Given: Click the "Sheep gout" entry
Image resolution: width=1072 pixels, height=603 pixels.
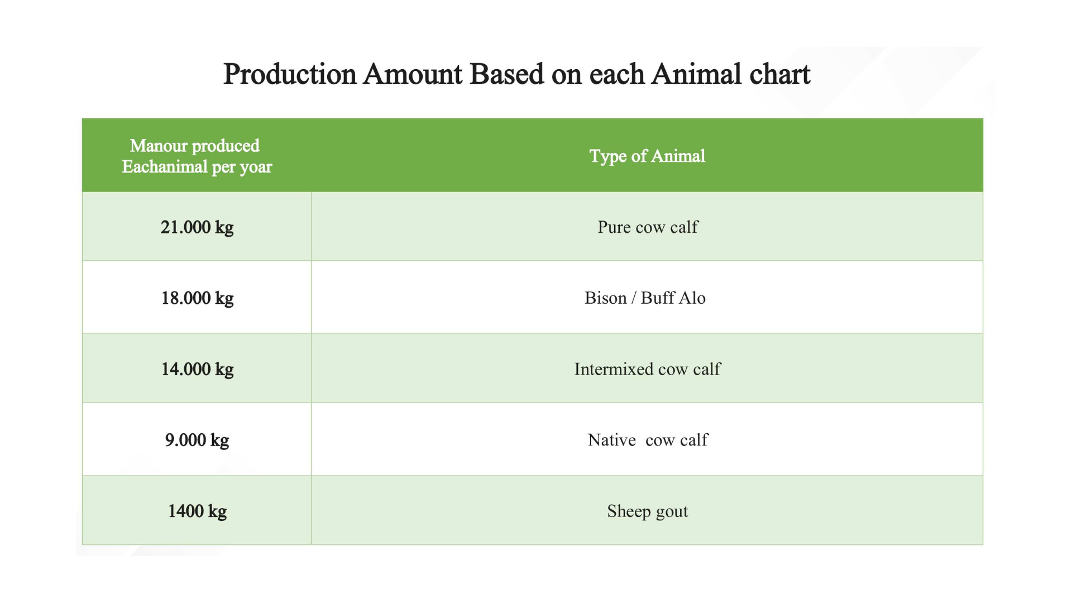Looking at the screenshot, I should point(648,511).
